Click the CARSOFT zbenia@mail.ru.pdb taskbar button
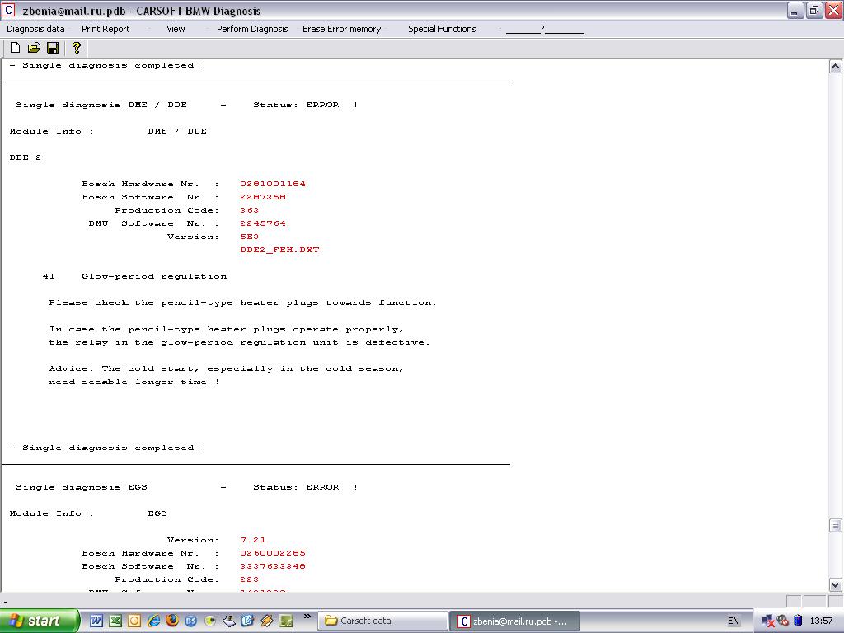Viewport: 844px width, 633px height. (515, 621)
